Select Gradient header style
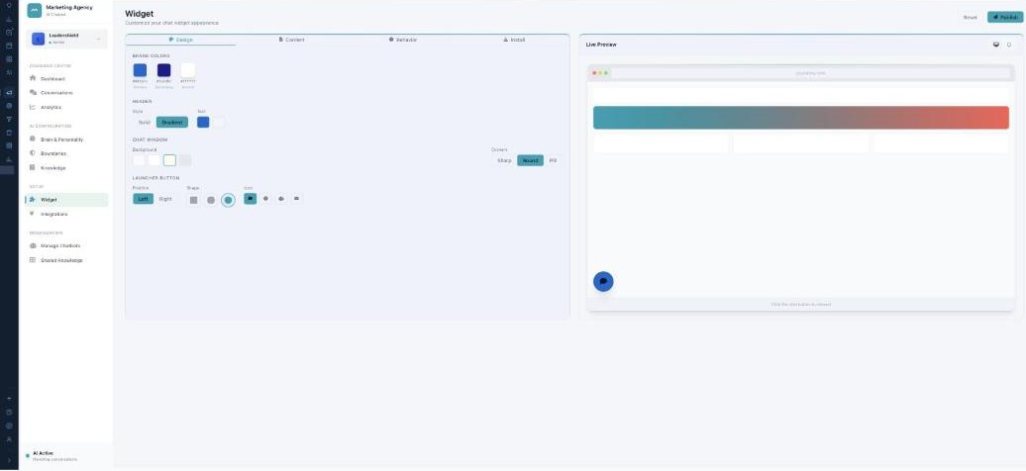Image resolution: width=1026 pixels, height=471 pixels. 172,123
